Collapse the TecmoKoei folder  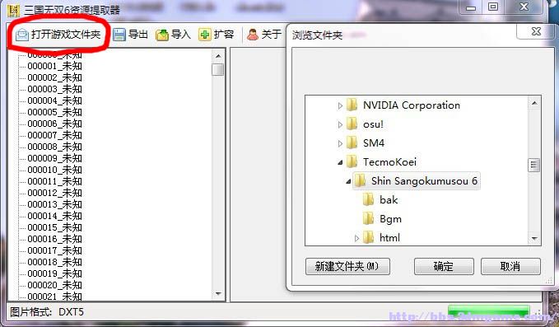pos(340,162)
